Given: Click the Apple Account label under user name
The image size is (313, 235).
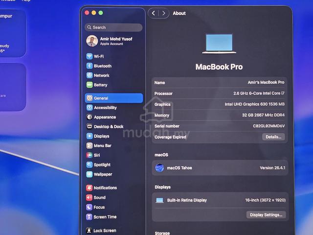Looking at the screenshot, I should coord(112,44).
